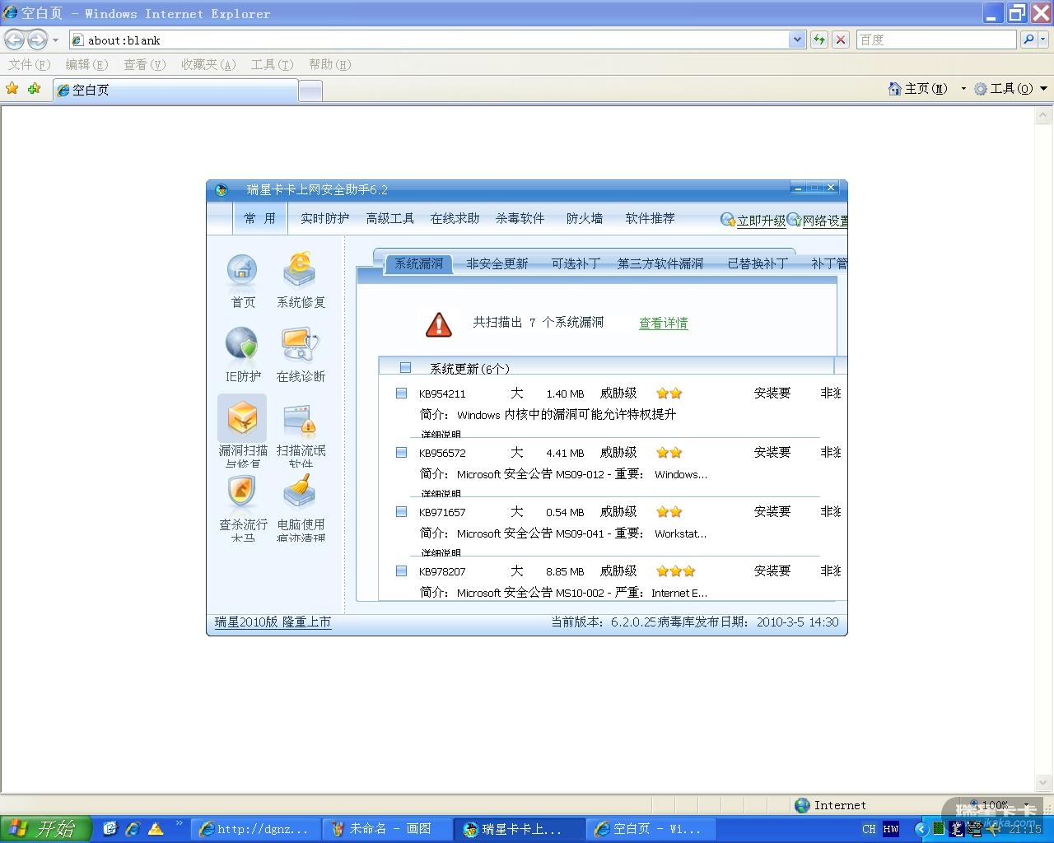This screenshot has height=843, width=1054.
Task: Open the 瑞星2010版 隆重上市 link
Action: click(x=273, y=622)
